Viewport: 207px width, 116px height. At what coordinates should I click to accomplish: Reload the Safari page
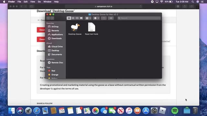pos(140,6)
